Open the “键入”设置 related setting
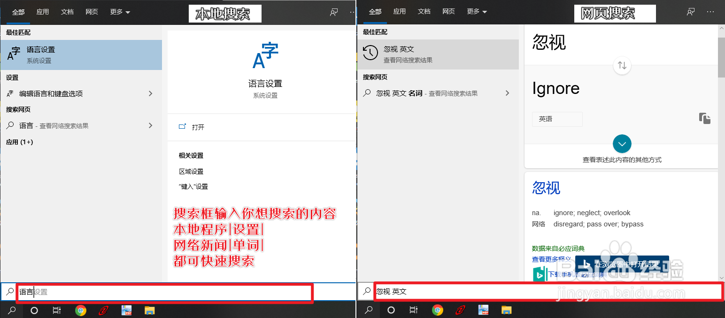Screen dimensions: 725x318 tap(193, 186)
